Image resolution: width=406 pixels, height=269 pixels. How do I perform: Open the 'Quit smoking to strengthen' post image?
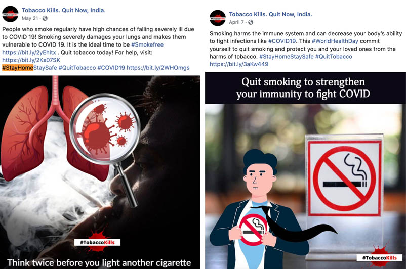(306, 170)
